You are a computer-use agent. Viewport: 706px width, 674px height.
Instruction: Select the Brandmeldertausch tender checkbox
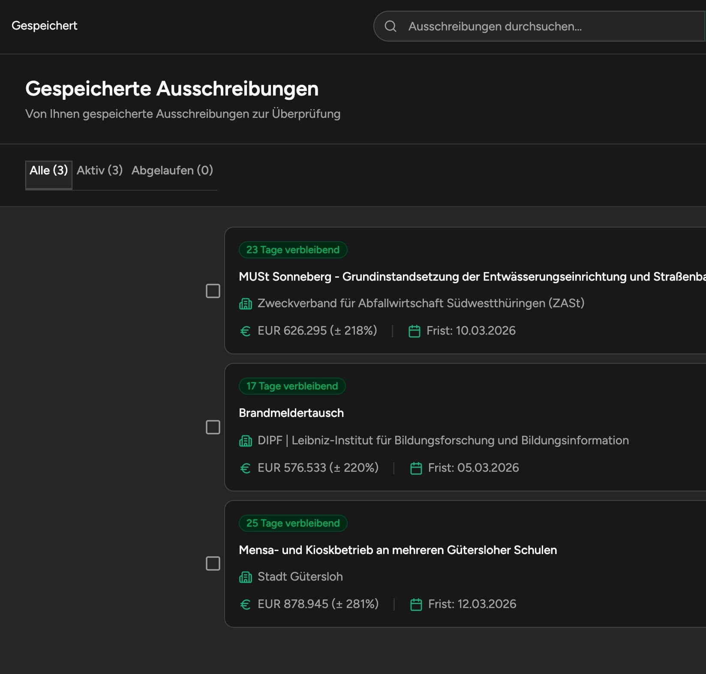point(213,427)
